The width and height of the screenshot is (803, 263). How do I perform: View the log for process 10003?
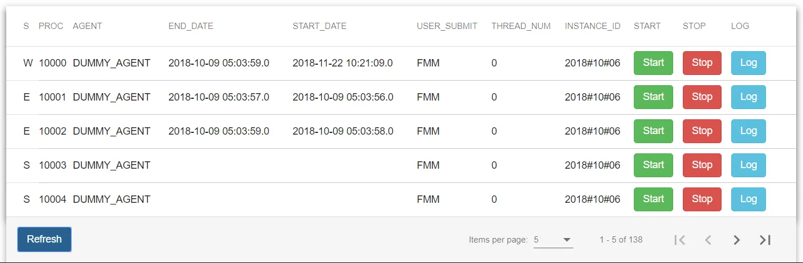click(x=748, y=165)
